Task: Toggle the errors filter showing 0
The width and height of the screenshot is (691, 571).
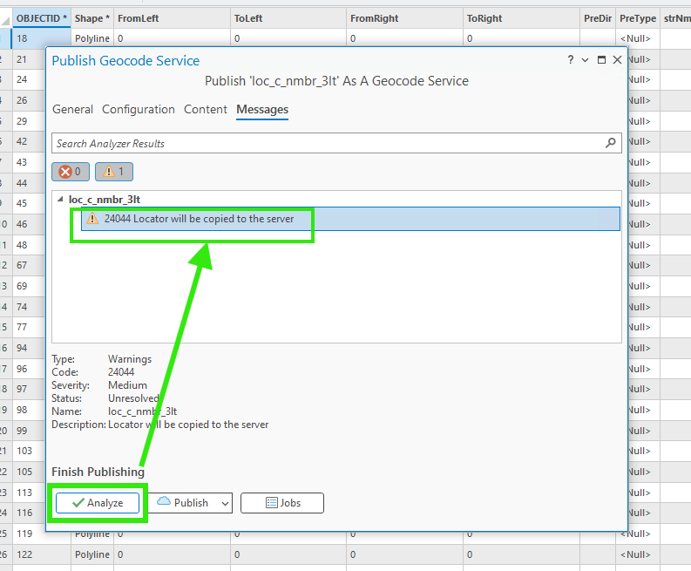Action: pos(71,172)
